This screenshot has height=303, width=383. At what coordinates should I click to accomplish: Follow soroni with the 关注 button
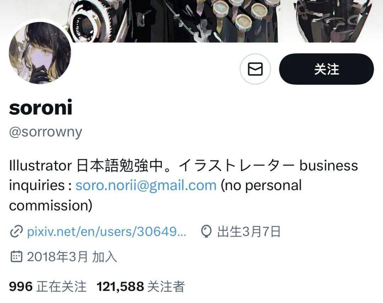(x=326, y=69)
